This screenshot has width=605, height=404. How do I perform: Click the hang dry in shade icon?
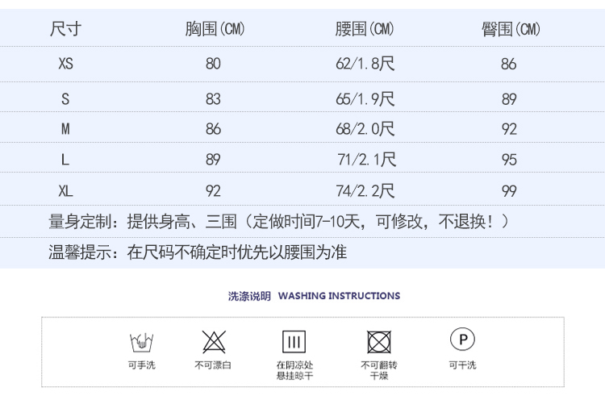(x=294, y=341)
